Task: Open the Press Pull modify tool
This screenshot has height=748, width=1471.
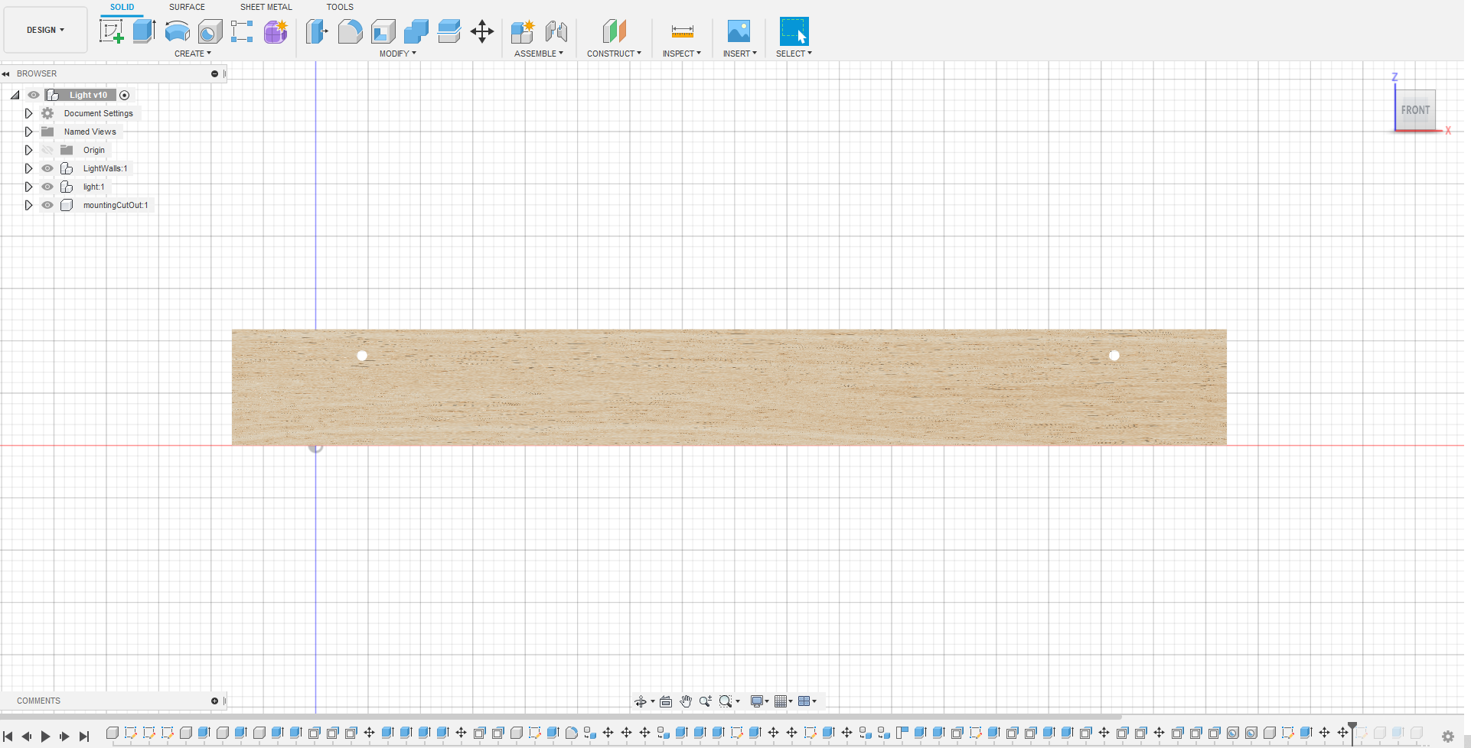Action: 316,31
